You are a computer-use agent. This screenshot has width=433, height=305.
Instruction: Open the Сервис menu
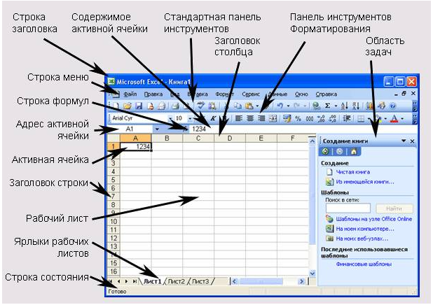click(x=251, y=94)
